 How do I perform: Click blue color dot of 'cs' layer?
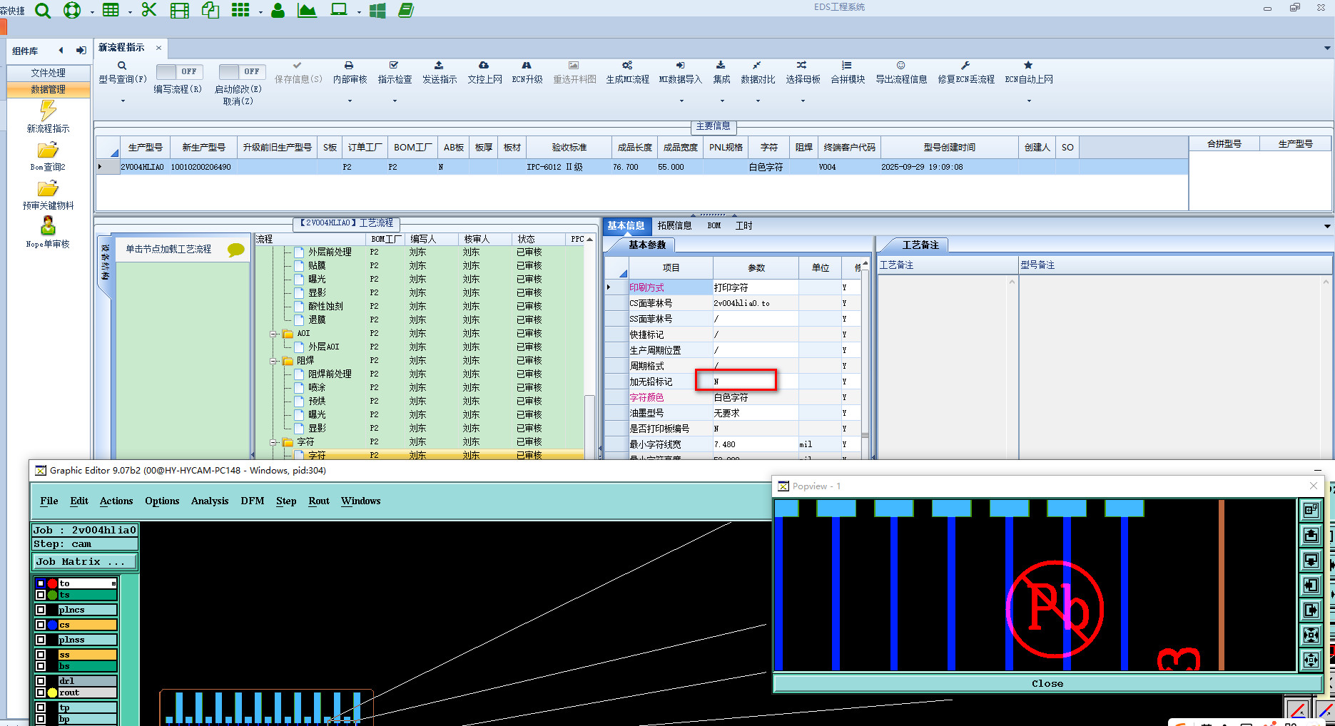(x=52, y=625)
